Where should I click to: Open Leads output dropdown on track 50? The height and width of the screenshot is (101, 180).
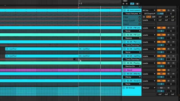pyautogui.click(x=149, y=28)
